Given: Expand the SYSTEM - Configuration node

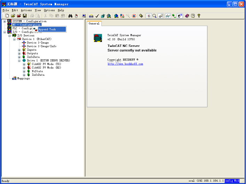Looking at the screenshot, I should coord(5,21).
